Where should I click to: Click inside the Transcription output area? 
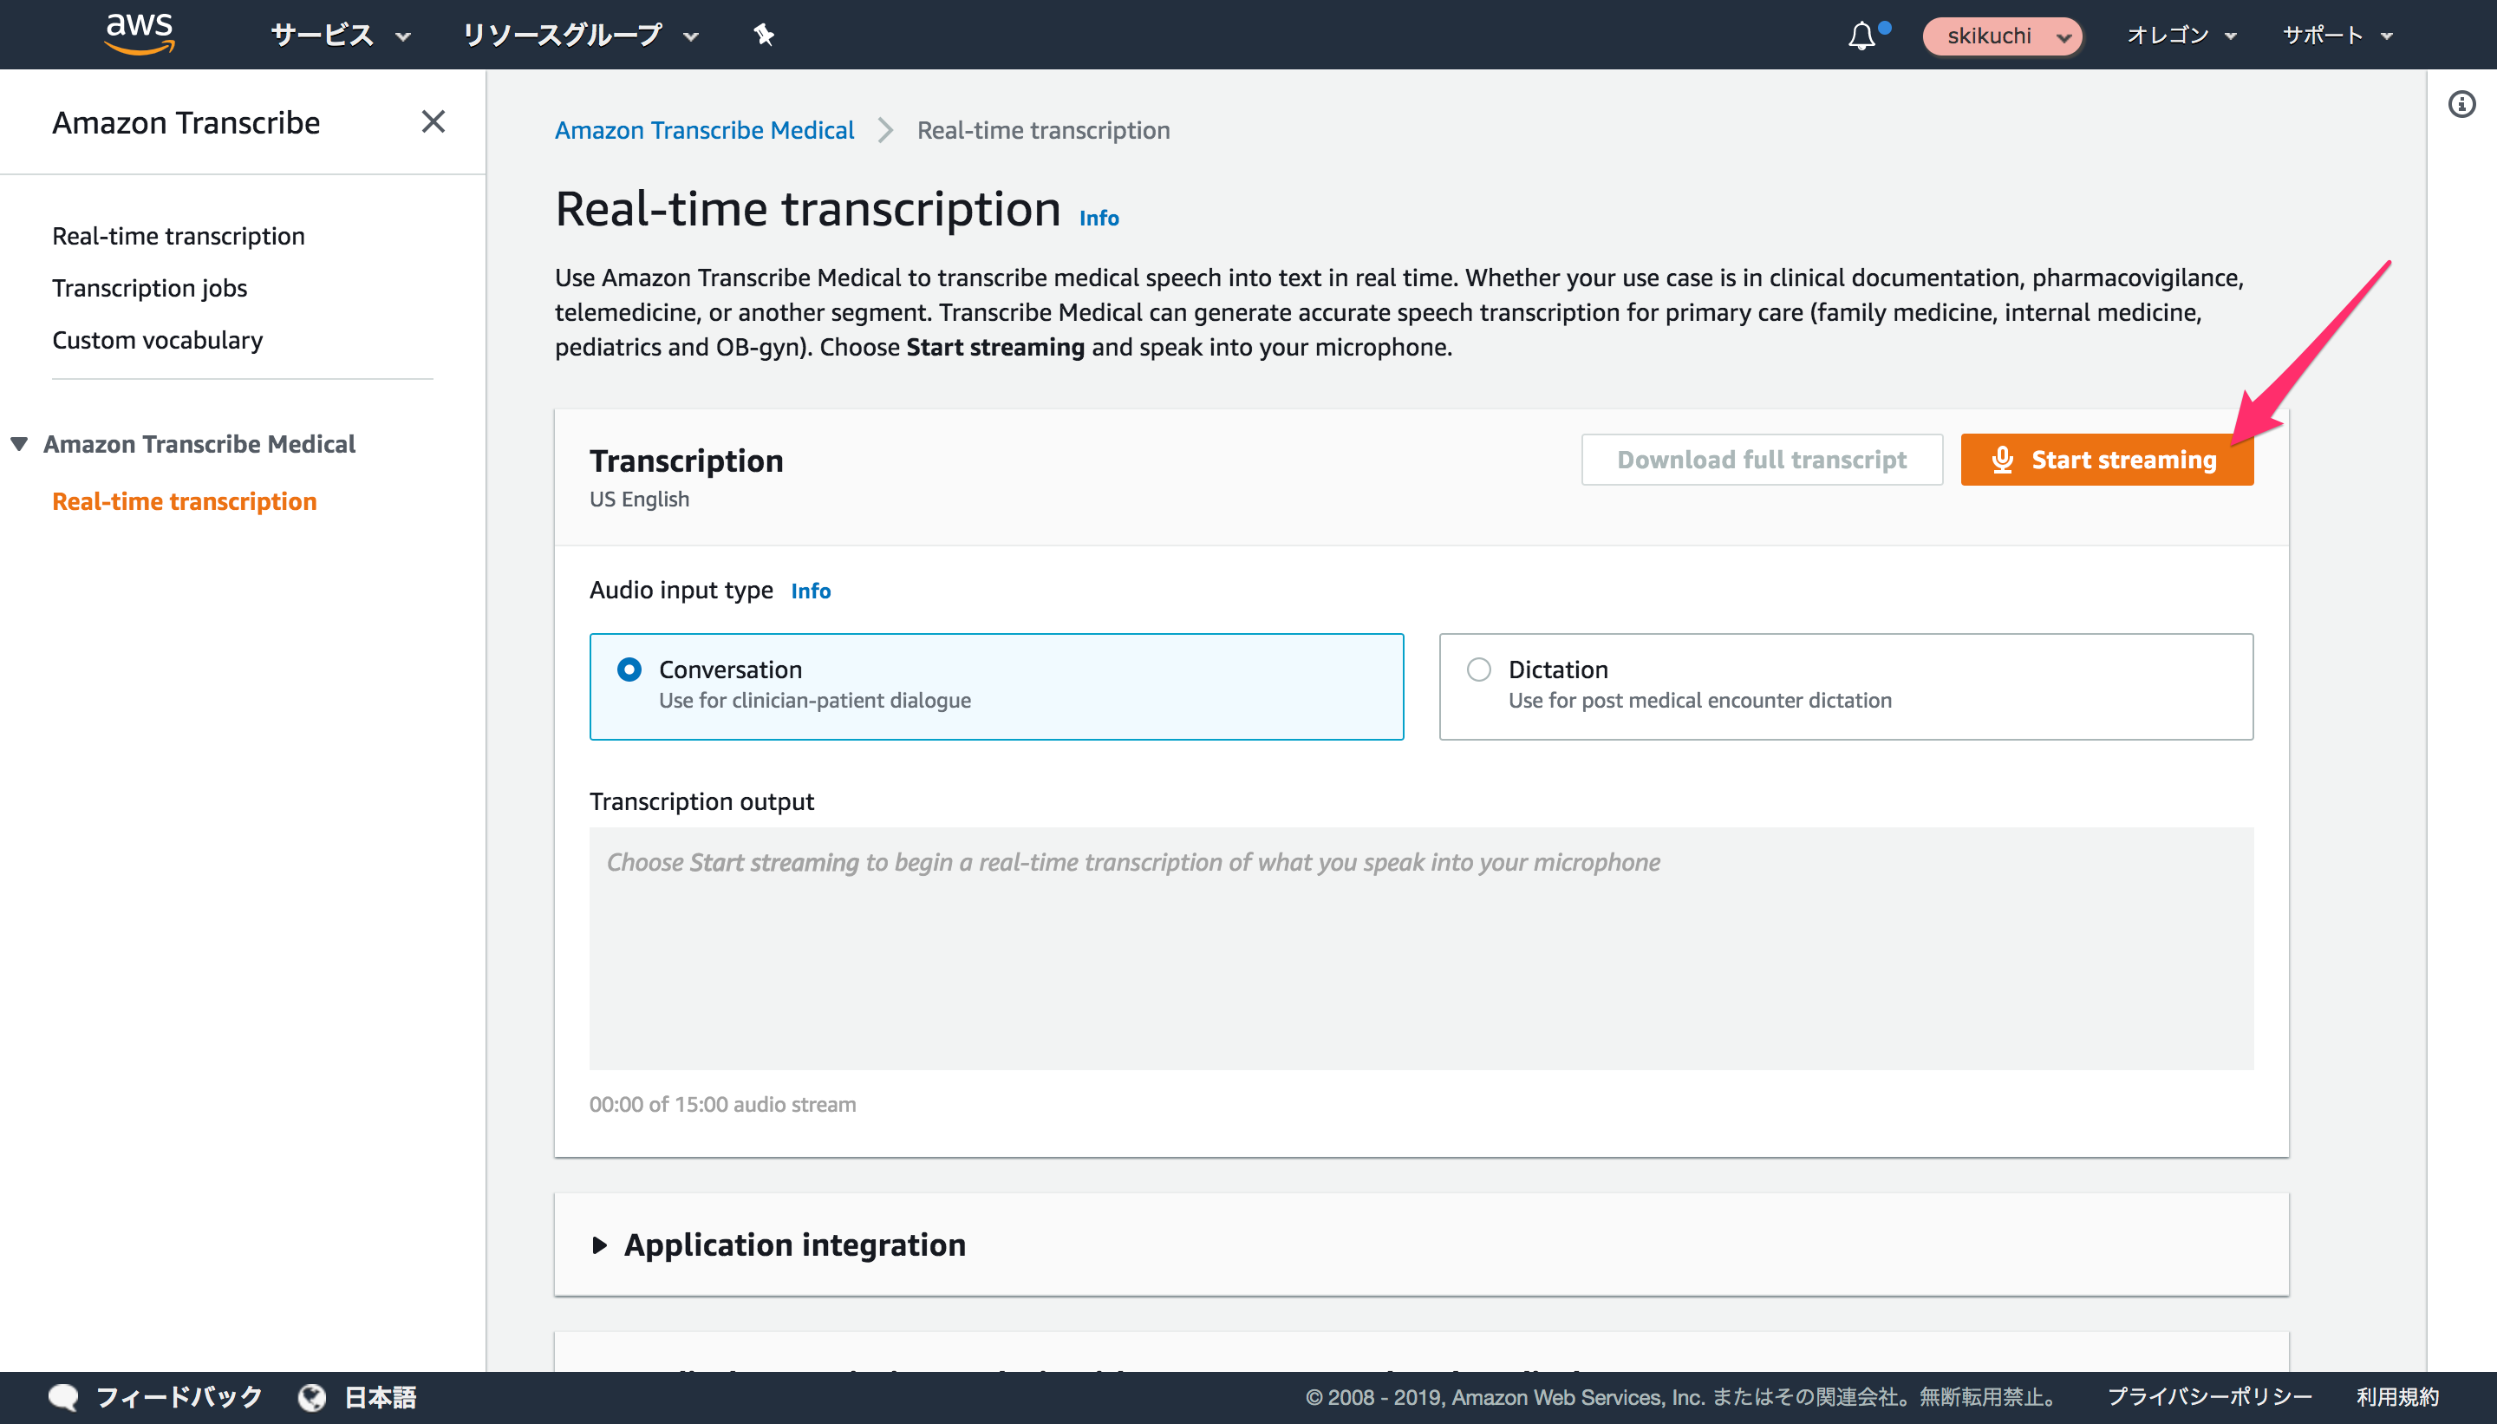[x=1418, y=949]
